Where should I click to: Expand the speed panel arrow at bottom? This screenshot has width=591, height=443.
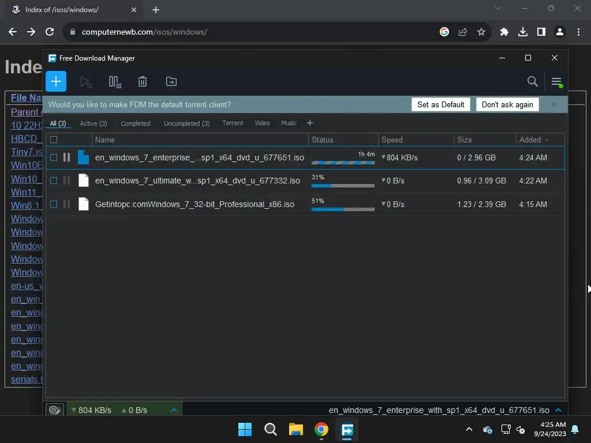click(174, 410)
